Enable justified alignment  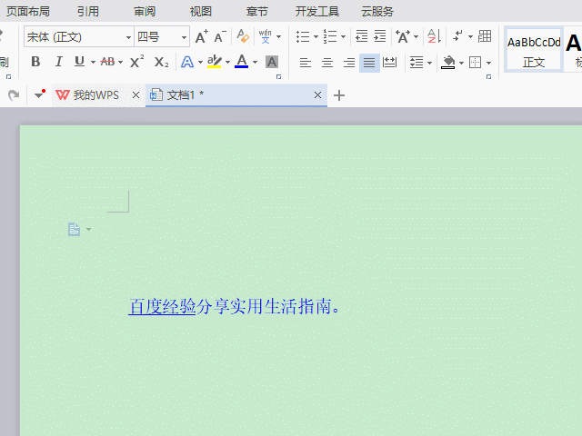(x=369, y=63)
